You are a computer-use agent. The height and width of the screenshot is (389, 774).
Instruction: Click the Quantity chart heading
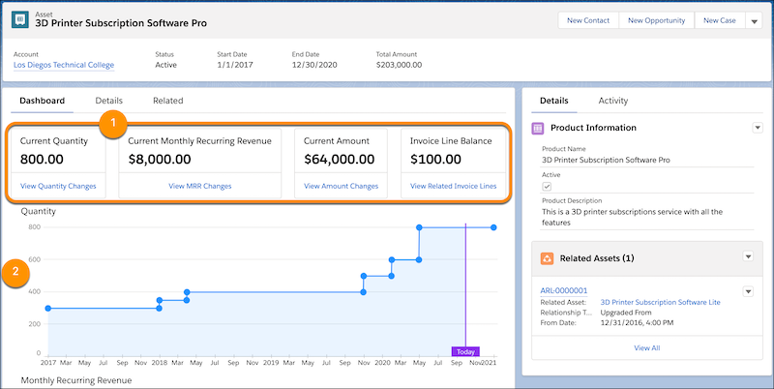point(39,211)
